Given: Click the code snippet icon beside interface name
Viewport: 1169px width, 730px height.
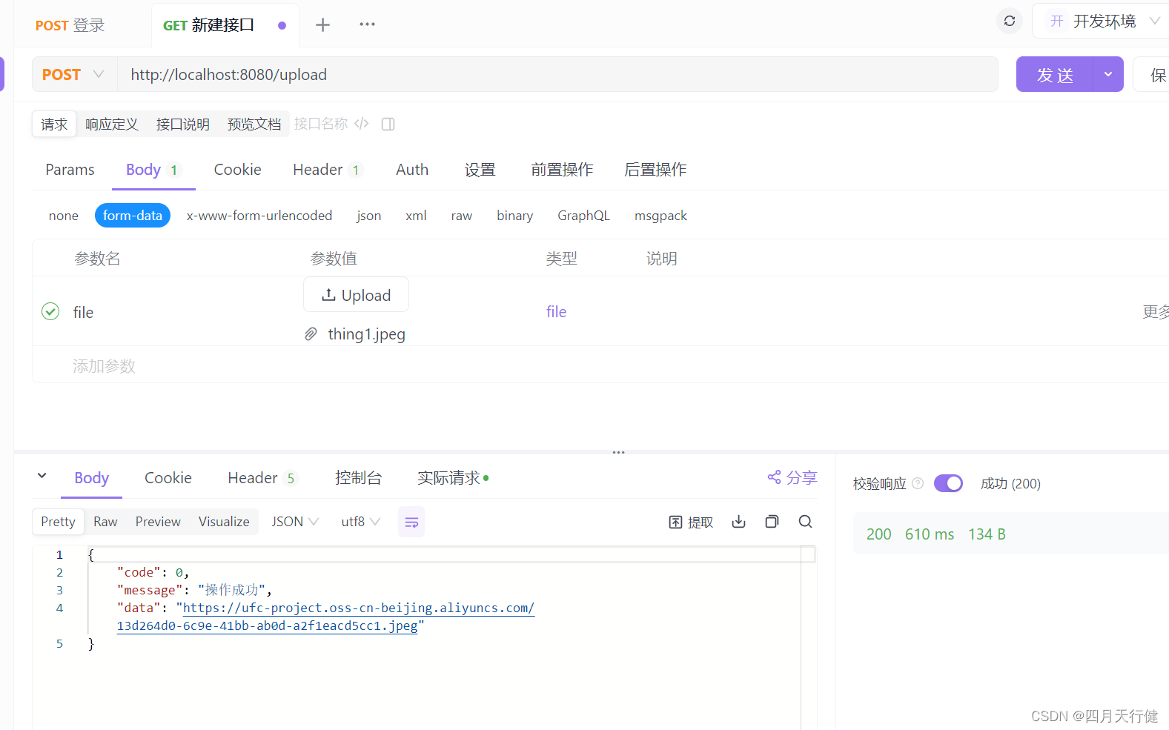Looking at the screenshot, I should tap(362, 124).
